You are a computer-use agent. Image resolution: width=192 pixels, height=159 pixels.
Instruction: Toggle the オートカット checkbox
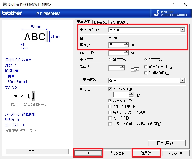tap(110, 89)
